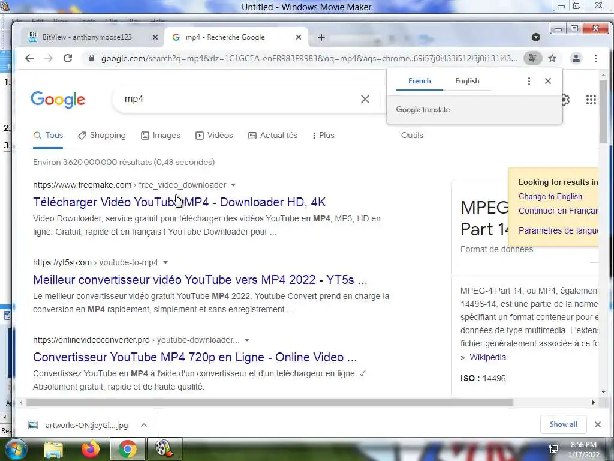
Task: Click the padlock icon in address bar
Action: point(92,58)
